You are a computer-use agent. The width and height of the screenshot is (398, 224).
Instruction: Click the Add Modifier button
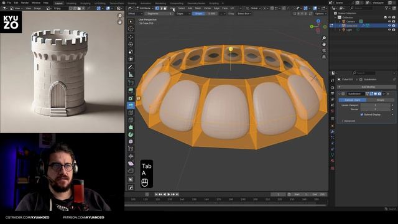(x=366, y=87)
